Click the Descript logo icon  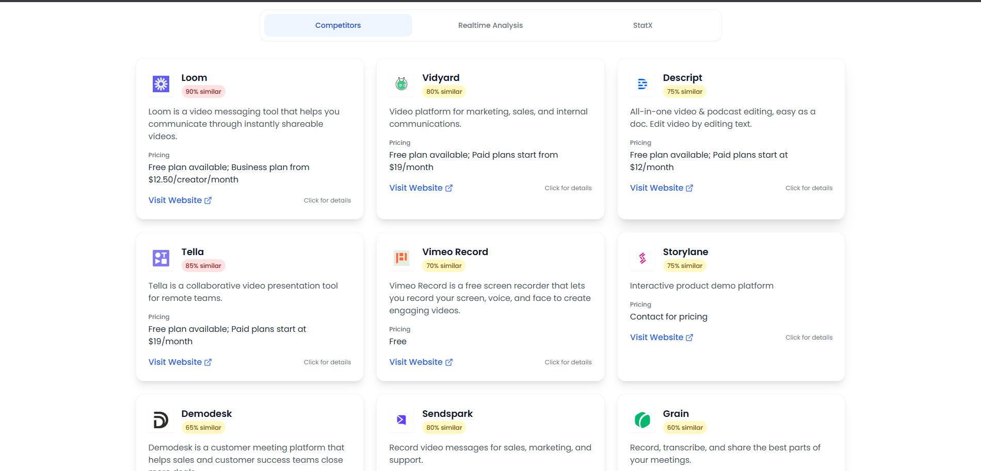click(x=642, y=84)
